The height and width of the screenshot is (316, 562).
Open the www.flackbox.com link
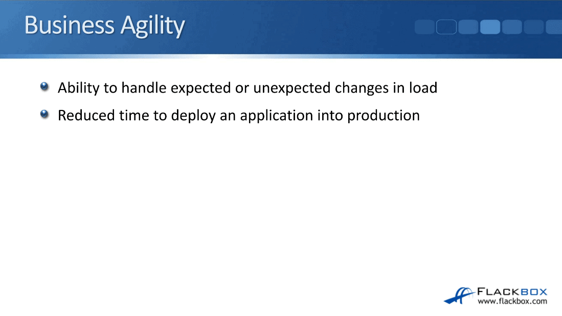click(x=512, y=301)
